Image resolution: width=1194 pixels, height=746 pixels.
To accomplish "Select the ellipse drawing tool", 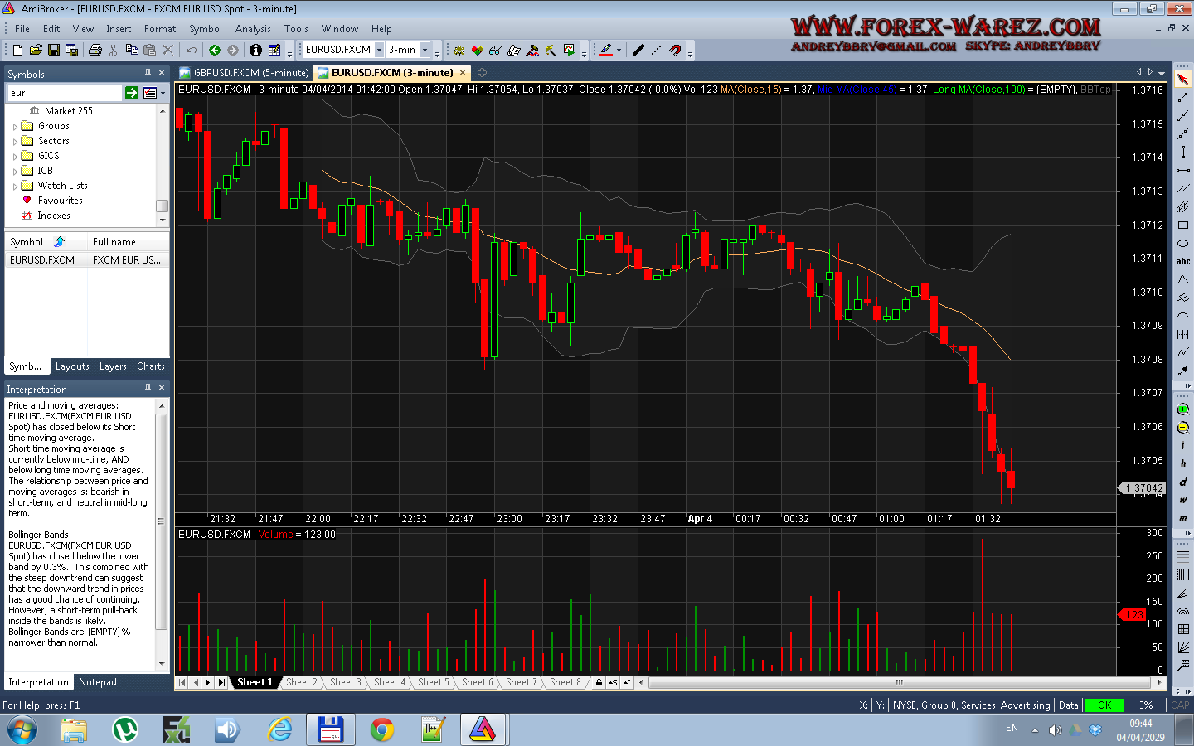I will tap(1182, 243).
